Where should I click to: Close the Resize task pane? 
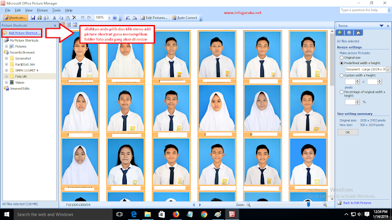(x=388, y=26)
